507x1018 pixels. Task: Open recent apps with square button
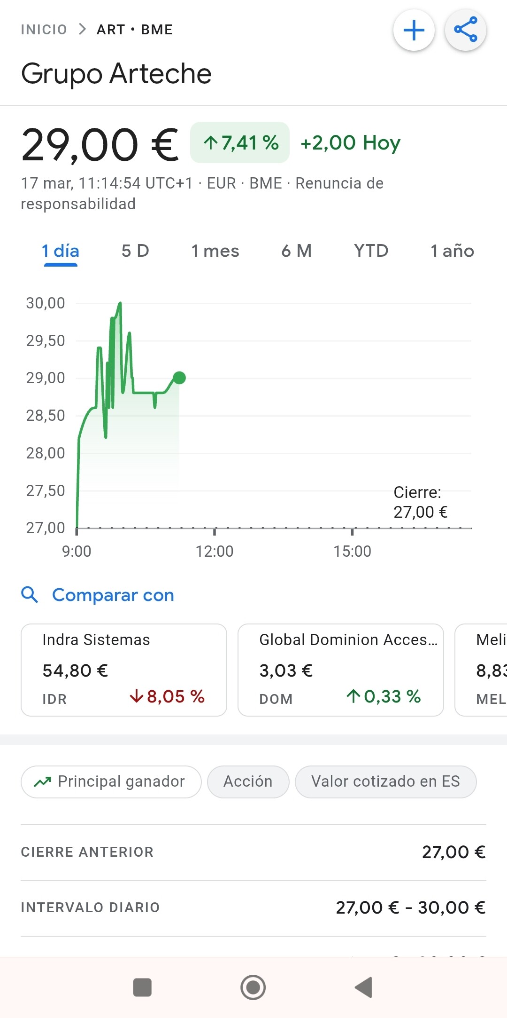coord(142,987)
